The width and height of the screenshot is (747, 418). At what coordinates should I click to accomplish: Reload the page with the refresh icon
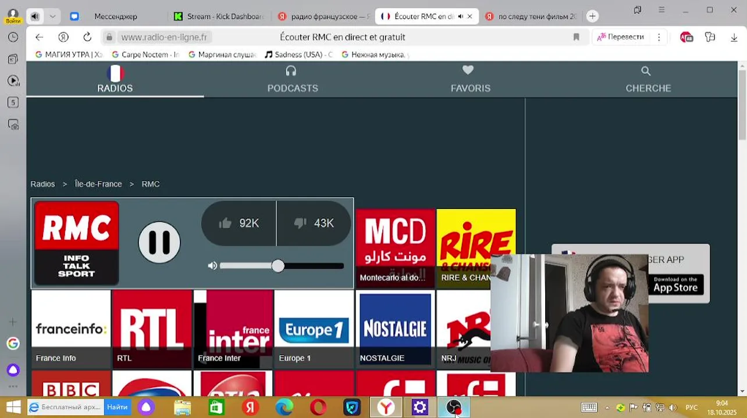(x=87, y=37)
